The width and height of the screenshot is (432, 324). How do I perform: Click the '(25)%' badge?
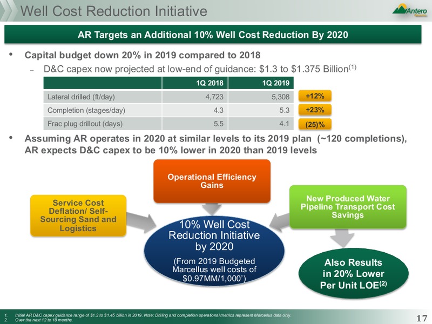pos(315,124)
